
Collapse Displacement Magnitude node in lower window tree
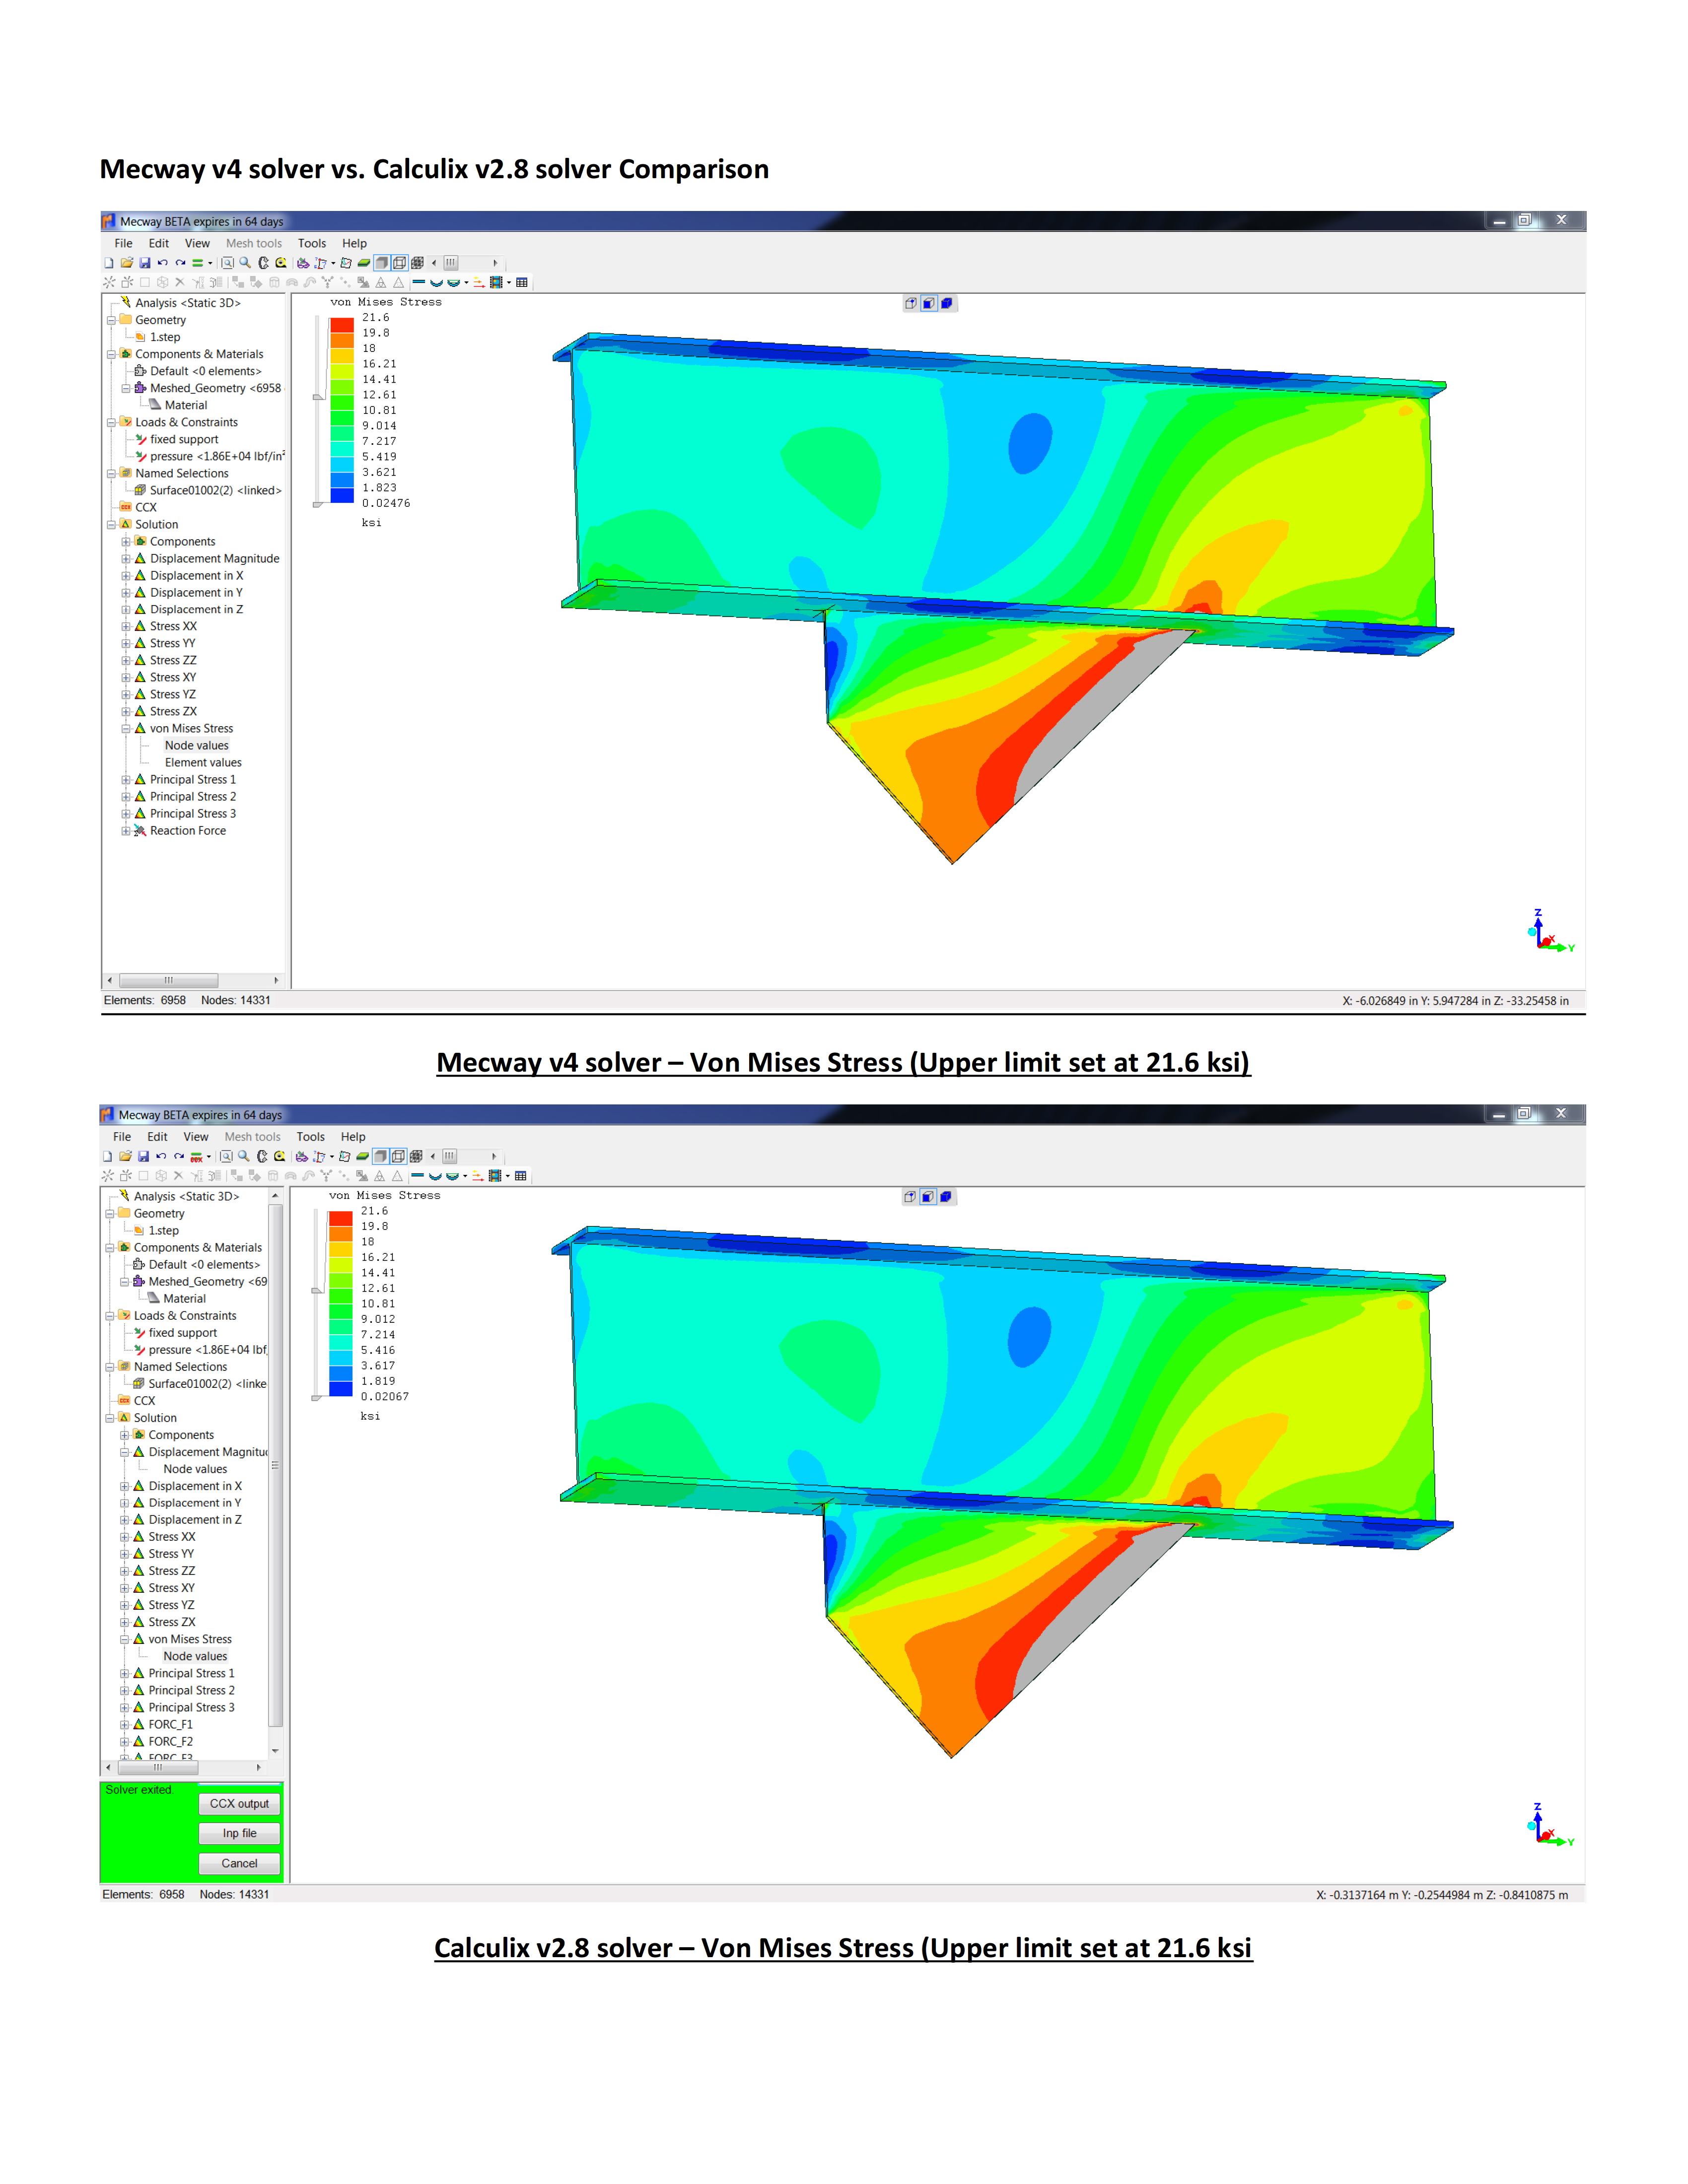(125, 1452)
